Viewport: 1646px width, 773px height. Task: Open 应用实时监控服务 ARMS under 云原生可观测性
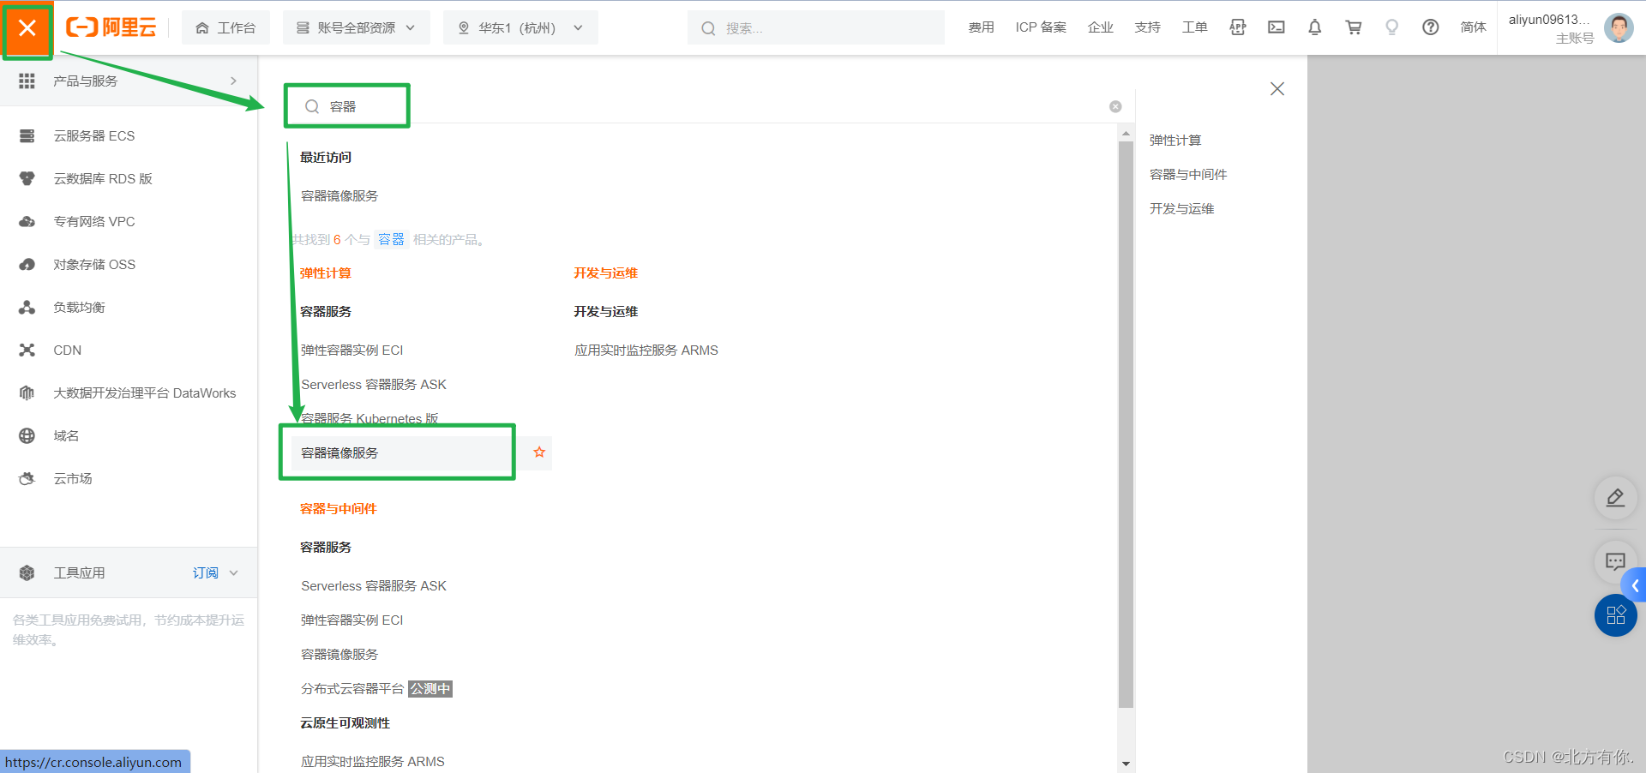click(373, 762)
